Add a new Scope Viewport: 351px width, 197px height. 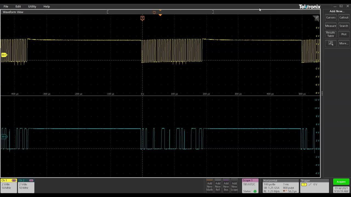point(234,186)
